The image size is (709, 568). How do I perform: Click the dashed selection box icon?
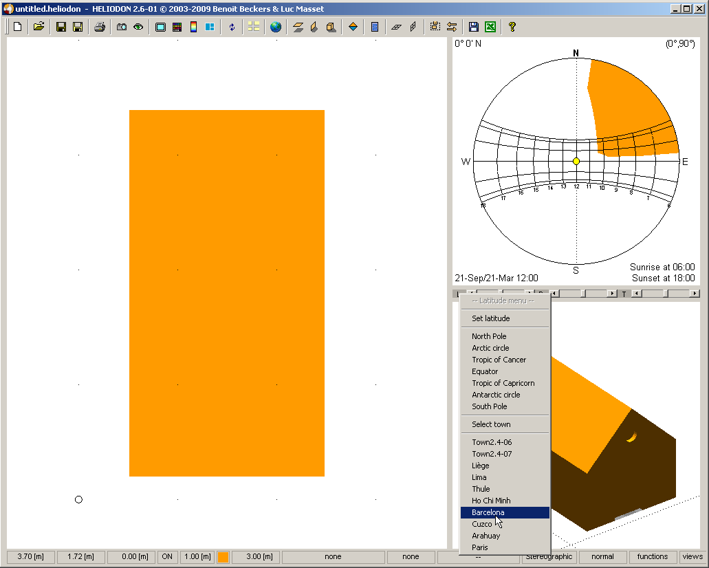coord(435,27)
